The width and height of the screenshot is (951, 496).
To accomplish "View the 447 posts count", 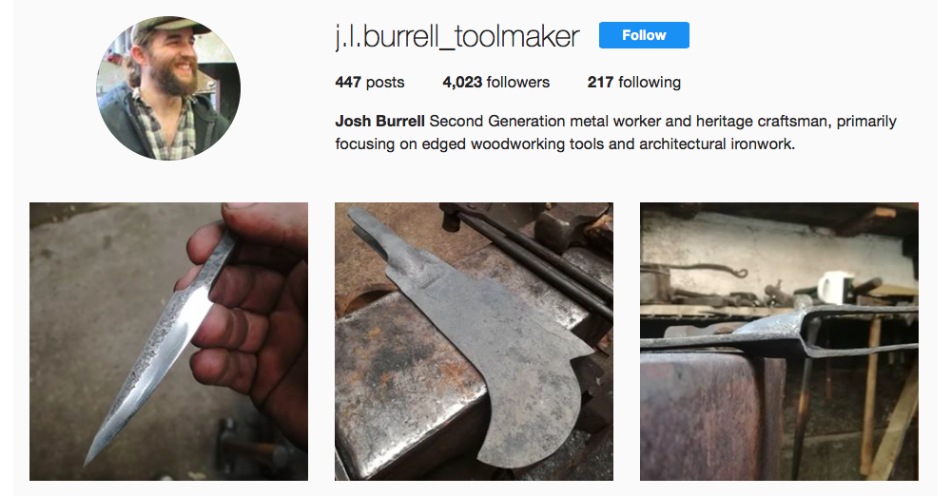I will click(x=369, y=82).
